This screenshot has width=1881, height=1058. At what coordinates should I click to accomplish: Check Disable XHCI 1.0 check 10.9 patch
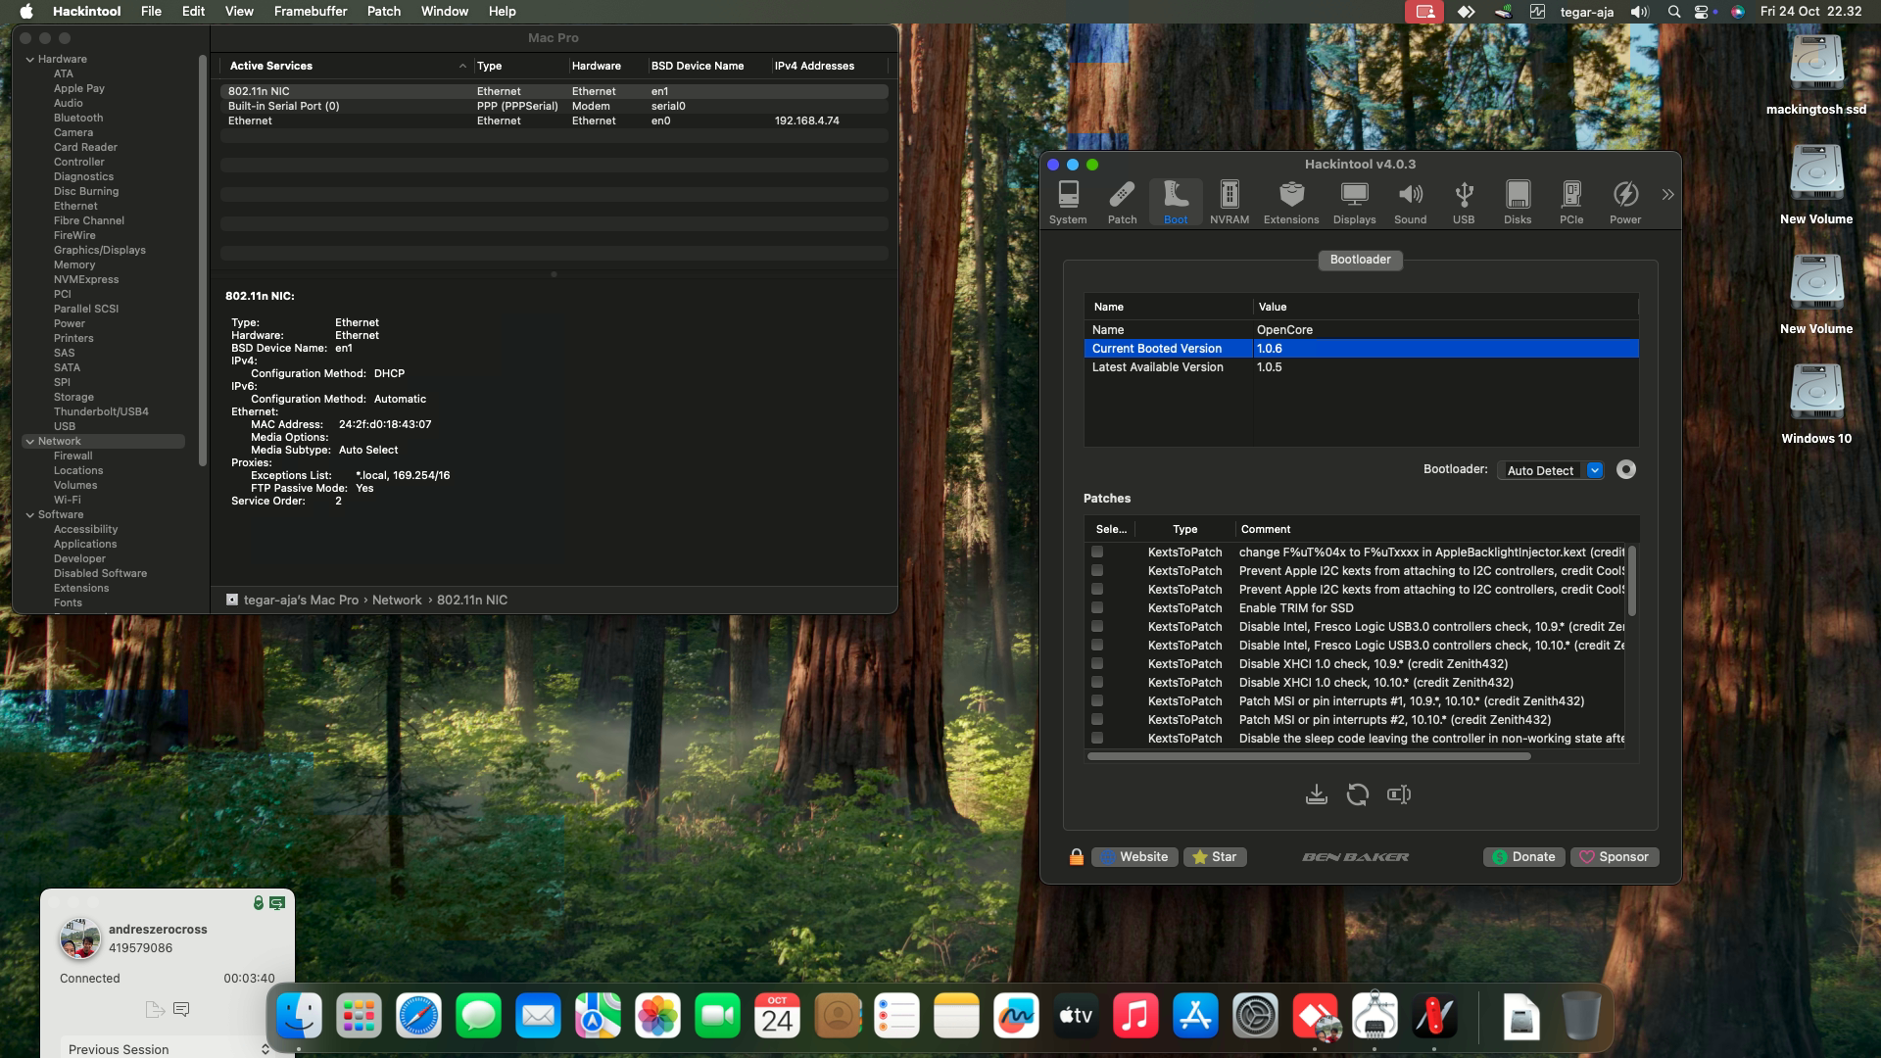pyautogui.click(x=1097, y=664)
